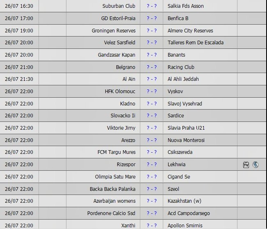267x229 pixels.
Task: Open score link for Rizespor vs Lekhwia
Action: (x=152, y=165)
